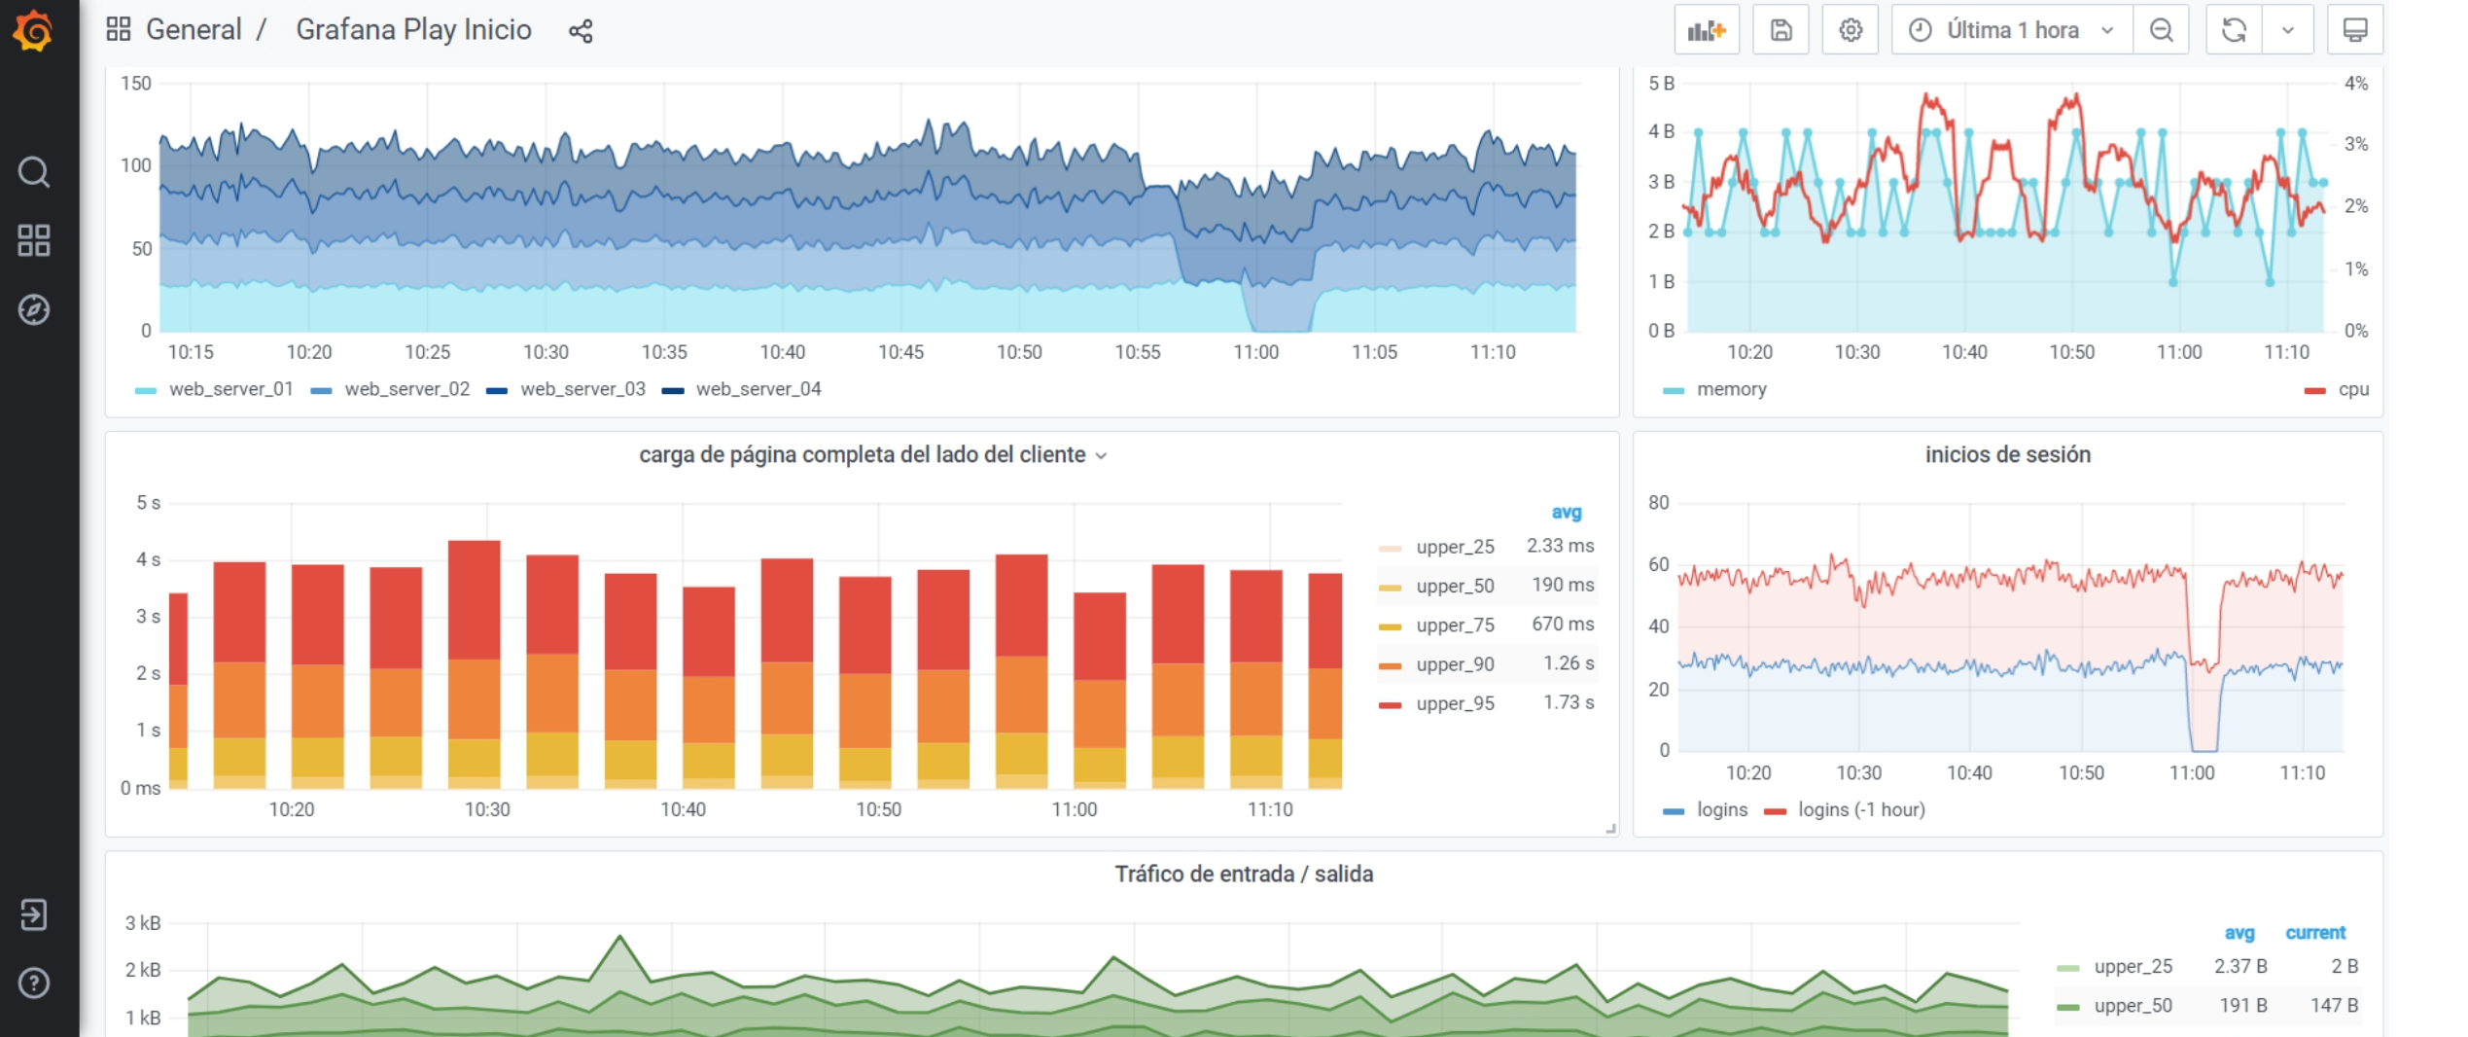Open the Última 1 hora time picker
Image resolution: width=2468 pixels, height=1037 pixels.
(2012, 30)
